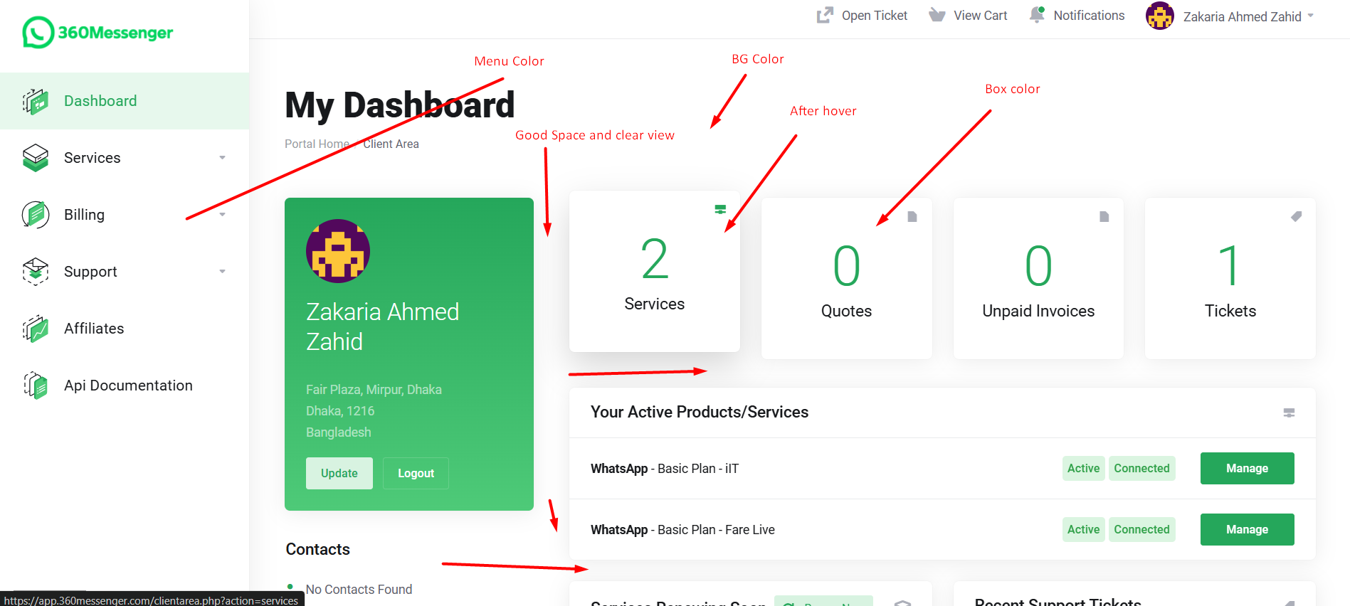Viewport: 1350px width, 606px height.
Task: Click the View Cart basket icon
Action: click(x=937, y=15)
